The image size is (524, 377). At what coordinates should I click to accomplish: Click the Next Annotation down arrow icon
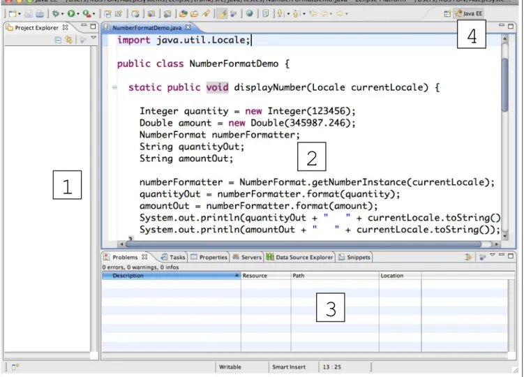click(280, 14)
